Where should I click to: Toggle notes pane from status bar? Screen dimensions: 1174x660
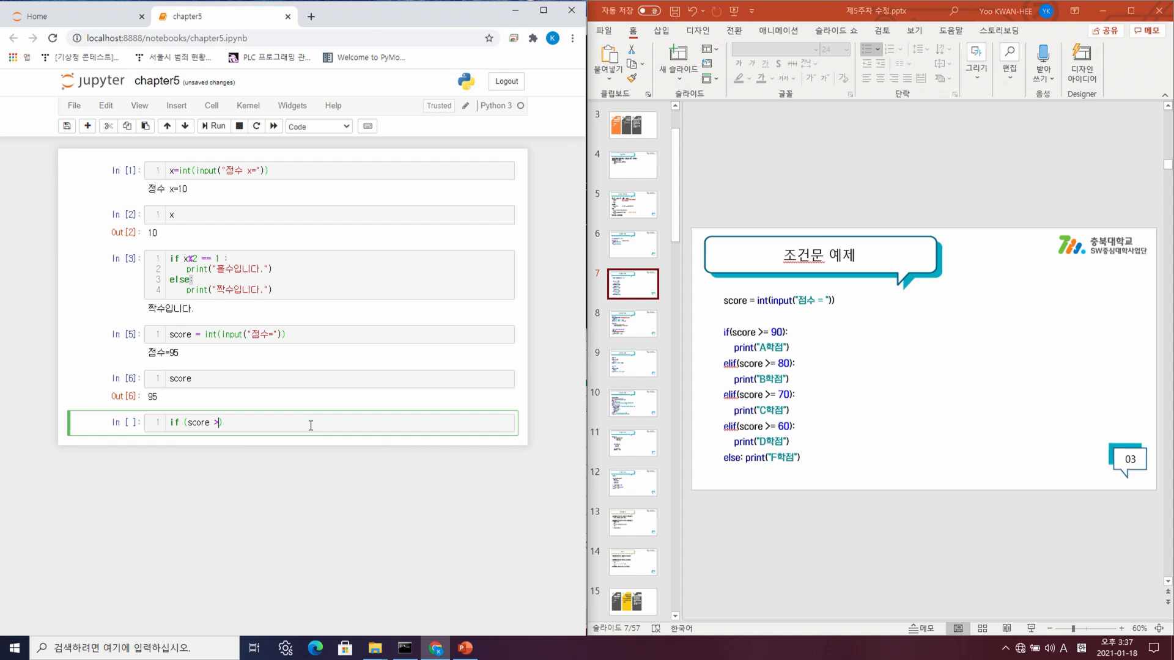(921, 628)
